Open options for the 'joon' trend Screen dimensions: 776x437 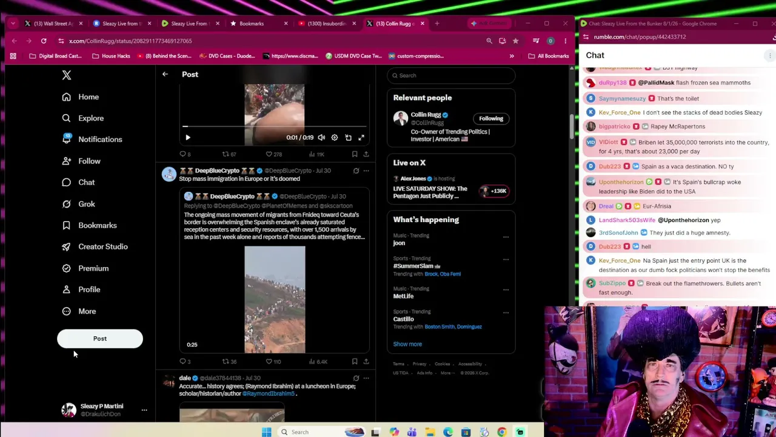click(x=506, y=237)
